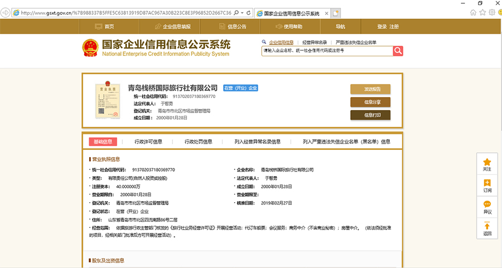
Task: Open browser settings gear icon
Action: (492, 12)
